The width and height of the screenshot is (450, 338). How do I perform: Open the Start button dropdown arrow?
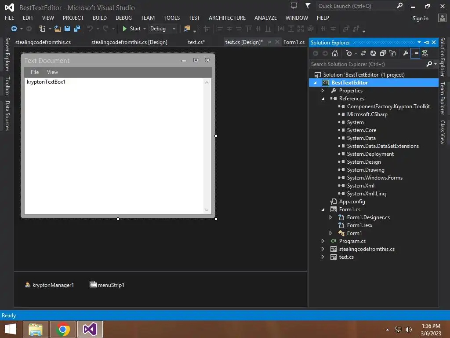click(144, 29)
